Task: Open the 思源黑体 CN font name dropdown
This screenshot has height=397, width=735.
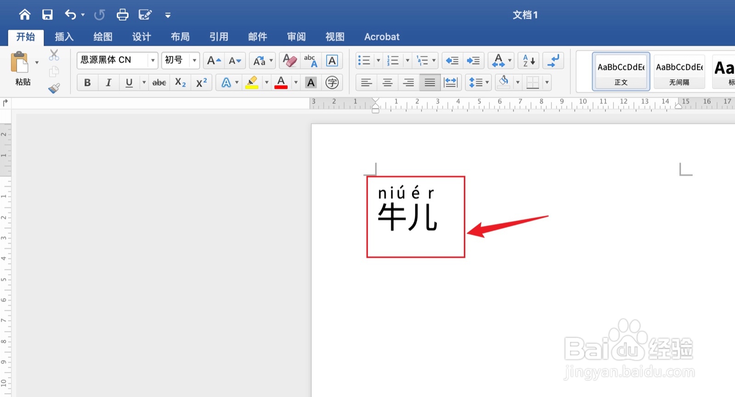Action: 153,60
